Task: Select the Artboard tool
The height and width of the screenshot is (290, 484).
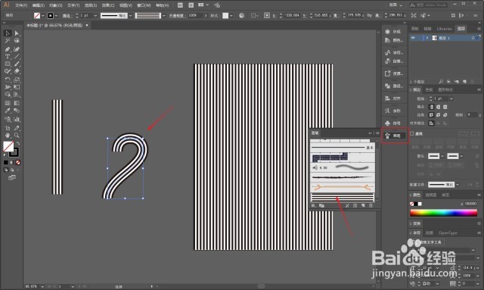Action: click(x=8, y=128)
